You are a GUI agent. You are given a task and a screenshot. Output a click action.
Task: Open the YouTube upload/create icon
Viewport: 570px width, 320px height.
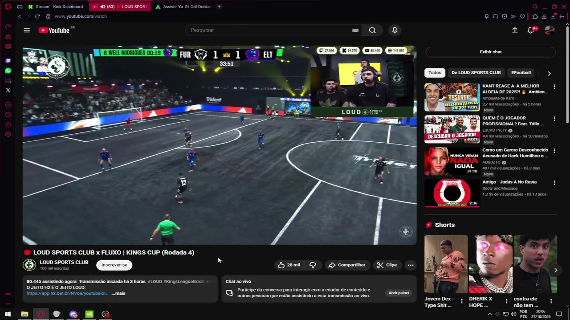(515, 30)
